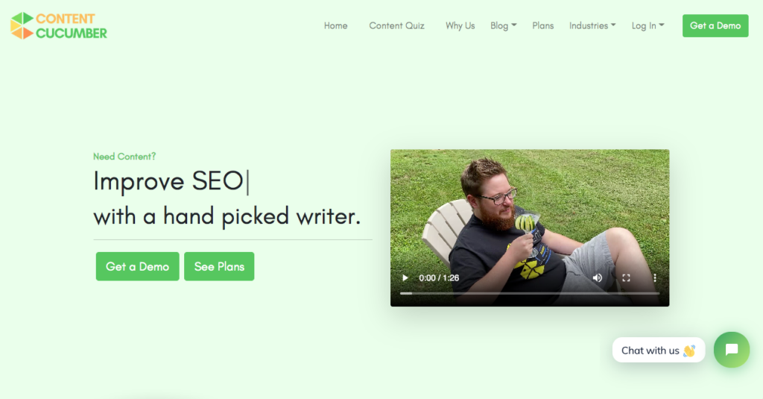Open the Log In dropdown
The height and width of the screenshot is (399, 763).
(x=648, y=26)
